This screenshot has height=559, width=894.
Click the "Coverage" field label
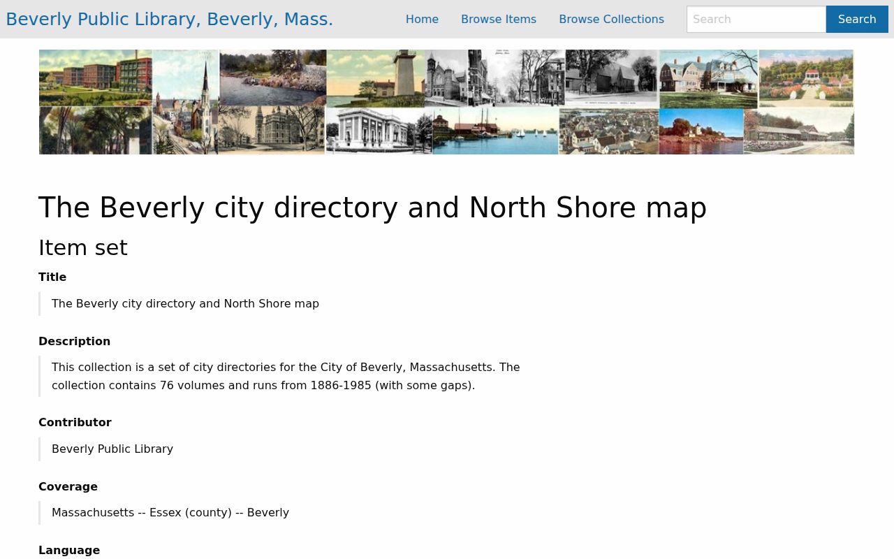(68, 487)
